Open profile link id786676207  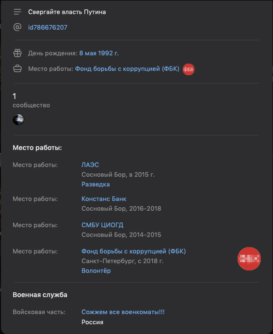point(48,28)
